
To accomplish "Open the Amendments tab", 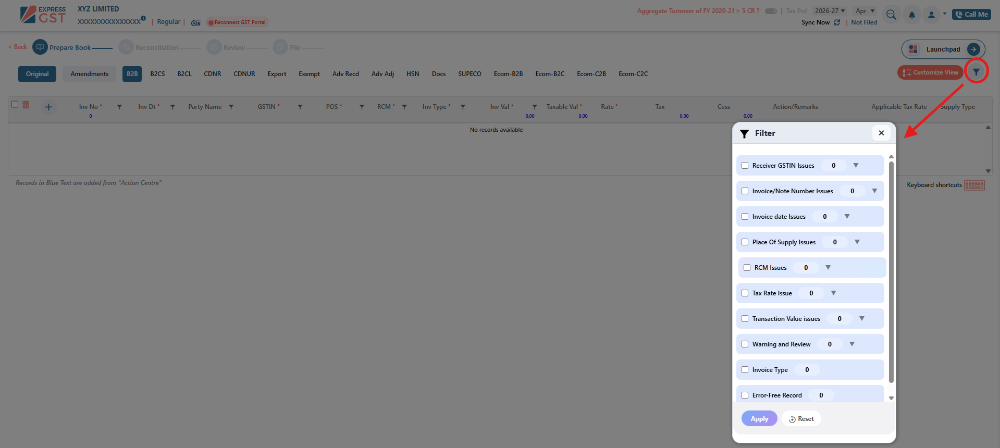I will coord(90,74).
